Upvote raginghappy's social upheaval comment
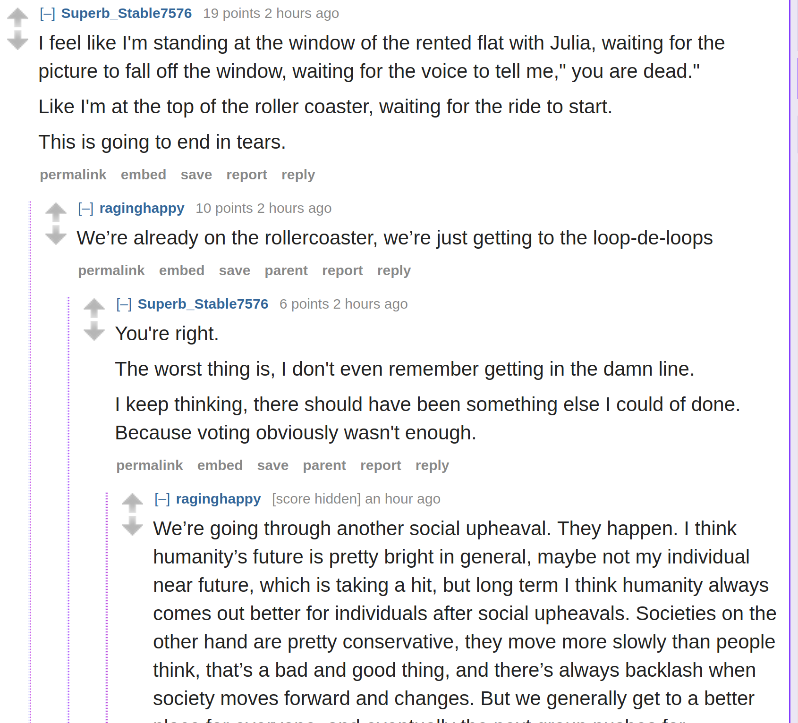798x723 pixels. (133, 503)
